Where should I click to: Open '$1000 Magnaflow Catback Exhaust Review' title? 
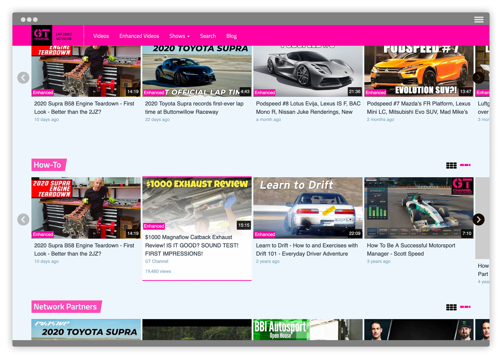pos(192,245)
